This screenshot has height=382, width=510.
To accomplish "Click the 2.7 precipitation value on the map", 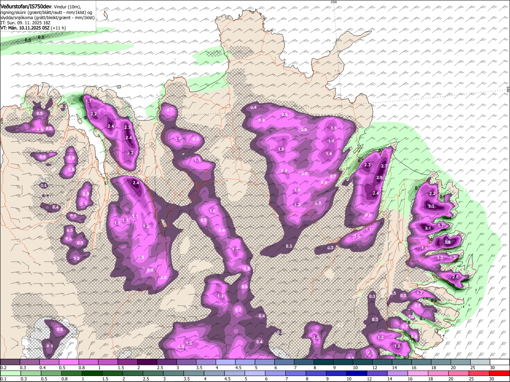I will click(x=384, y=166).
